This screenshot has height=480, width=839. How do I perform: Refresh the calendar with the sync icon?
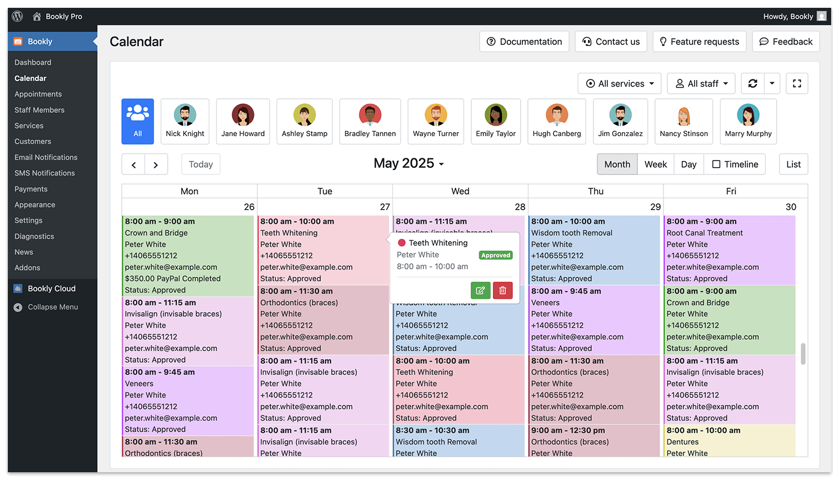(x=753, y=83)
